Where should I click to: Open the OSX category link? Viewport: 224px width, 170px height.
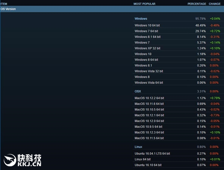pos(138,92)
